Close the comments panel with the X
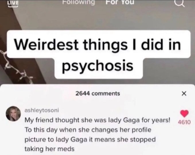The image size is (195, 155). tap(184, 94)
